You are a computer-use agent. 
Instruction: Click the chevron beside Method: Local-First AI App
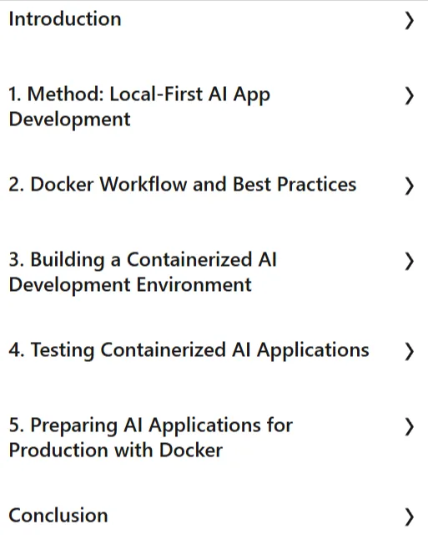point(409,96)
